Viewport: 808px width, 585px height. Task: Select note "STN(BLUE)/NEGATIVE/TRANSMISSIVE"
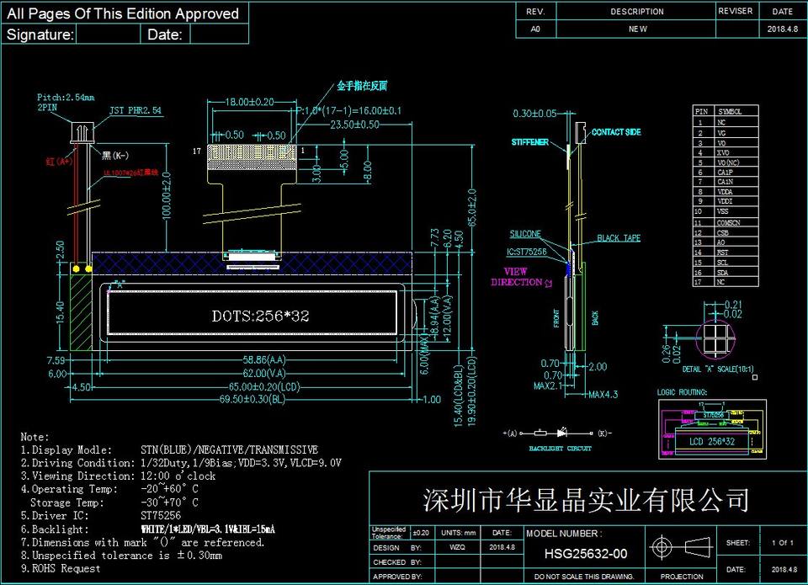[x=229, y=449]
